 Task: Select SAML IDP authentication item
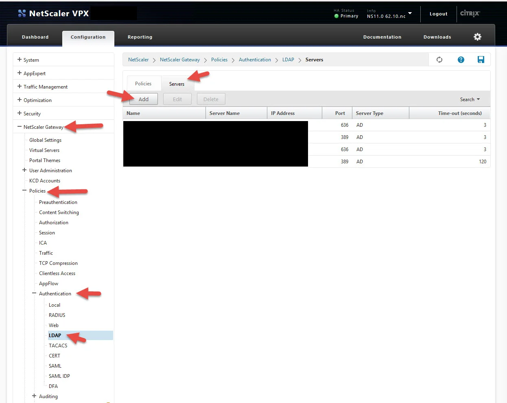(x=59, y=376)
